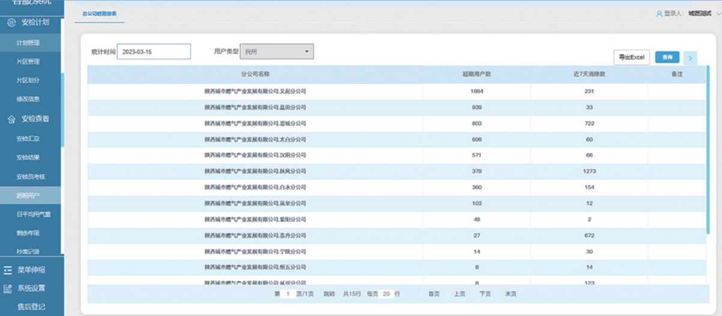Screen dimensions: 722x316
Task: Click the overdue count cell 379
Action: pyautogui.click(x=477, y=171)
